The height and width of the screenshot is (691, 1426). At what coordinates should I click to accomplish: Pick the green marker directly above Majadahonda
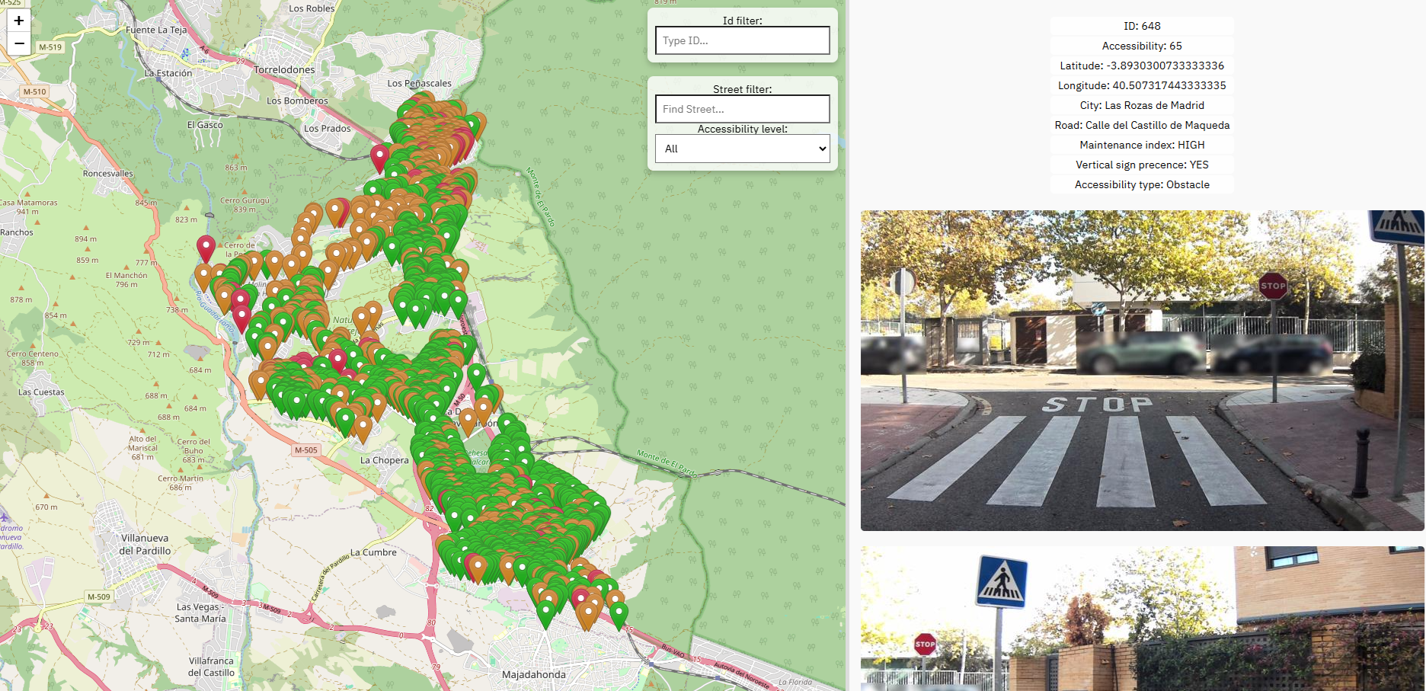[545, 612]
